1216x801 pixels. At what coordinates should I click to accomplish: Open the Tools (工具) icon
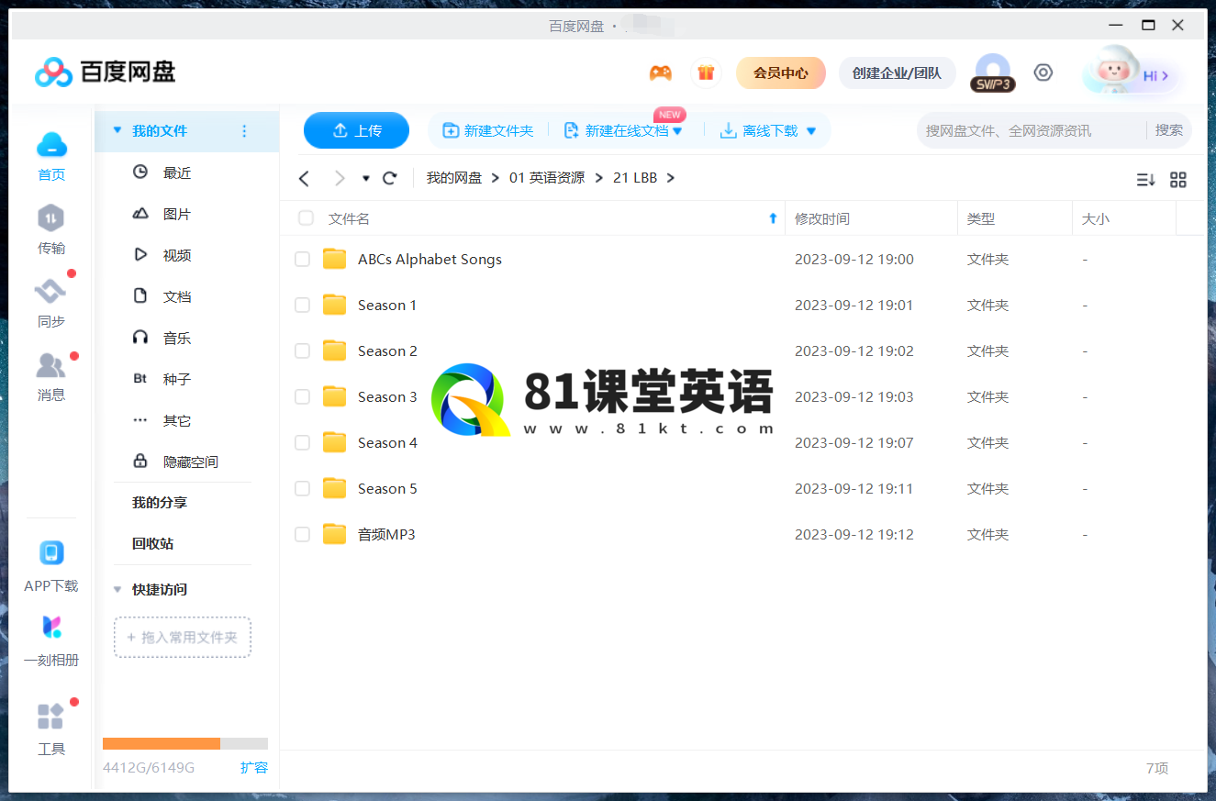51,717
